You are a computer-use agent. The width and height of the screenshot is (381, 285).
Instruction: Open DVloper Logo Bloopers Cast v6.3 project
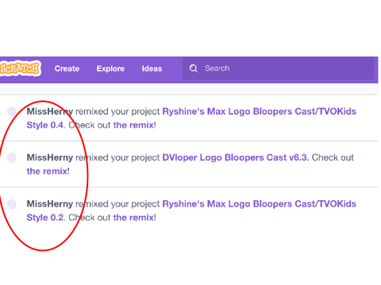tap(236, 158)
